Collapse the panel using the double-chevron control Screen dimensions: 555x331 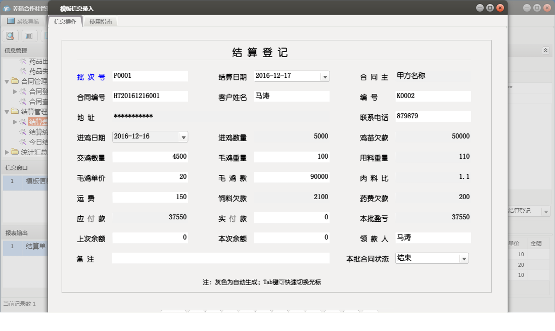(x=545, y=51)
